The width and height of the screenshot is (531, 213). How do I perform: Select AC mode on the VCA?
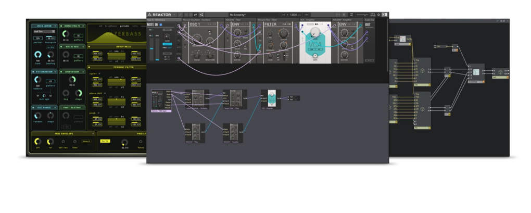[x=319, y=49]
